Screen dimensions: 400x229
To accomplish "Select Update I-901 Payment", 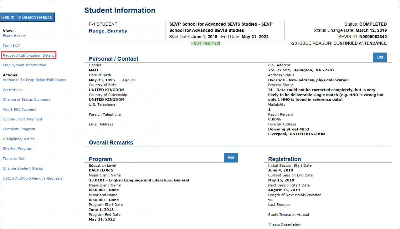I will [22, 119].
